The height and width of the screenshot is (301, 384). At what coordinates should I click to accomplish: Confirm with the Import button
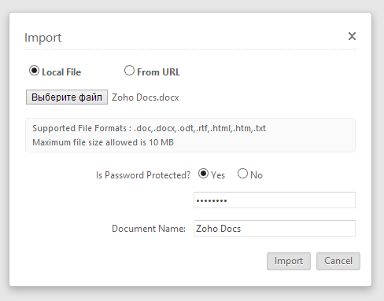pos(289,261)
